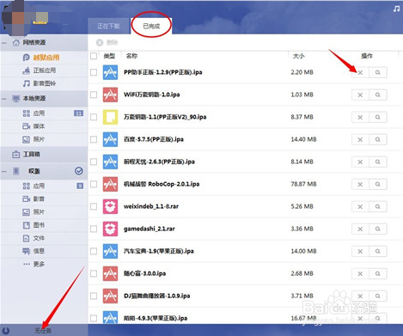
Task: Open the 工具箱 section
Action: click(26, 155)
